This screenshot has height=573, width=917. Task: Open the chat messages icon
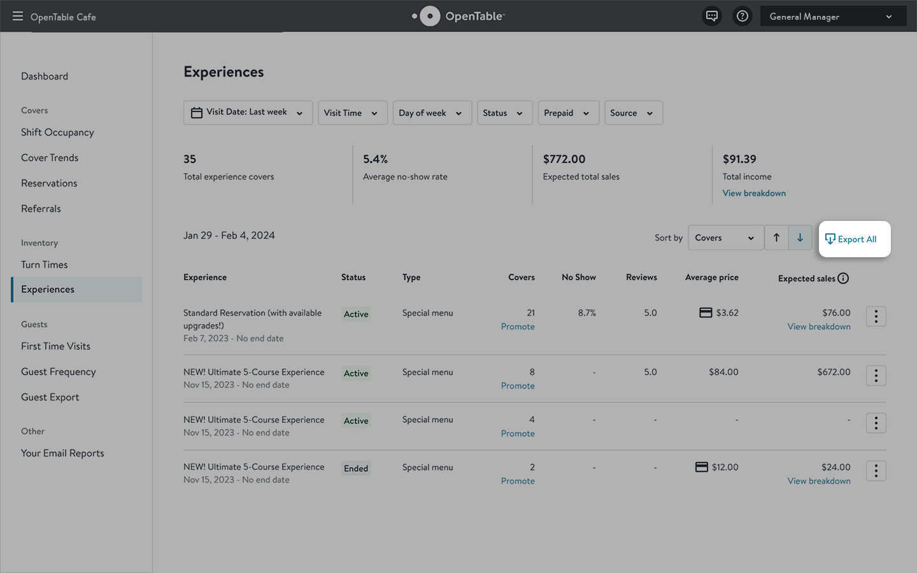click(x=712, y=16)
